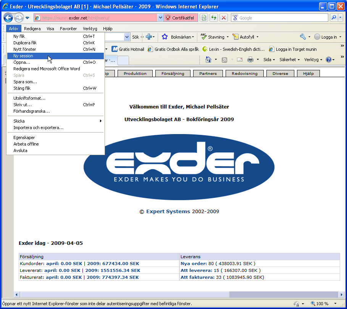347x309 pixels.
Task: Select Spara som... menu entry
Action: click(x=56, y=82)
